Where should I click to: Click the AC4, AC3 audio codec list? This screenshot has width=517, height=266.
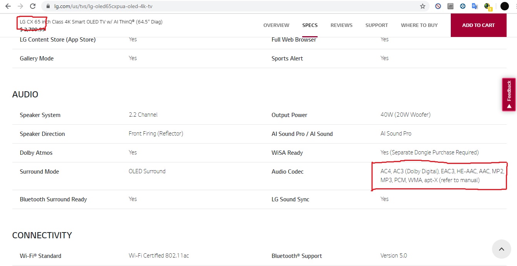tap(442, 176)
